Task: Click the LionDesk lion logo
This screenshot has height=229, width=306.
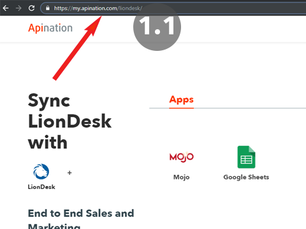Action: click(x=41, y=172)
